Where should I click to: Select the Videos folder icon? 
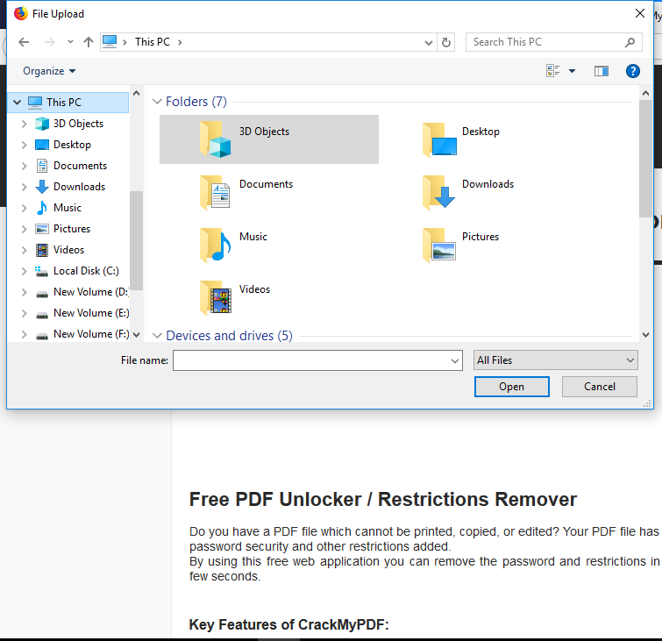[216, 297]
